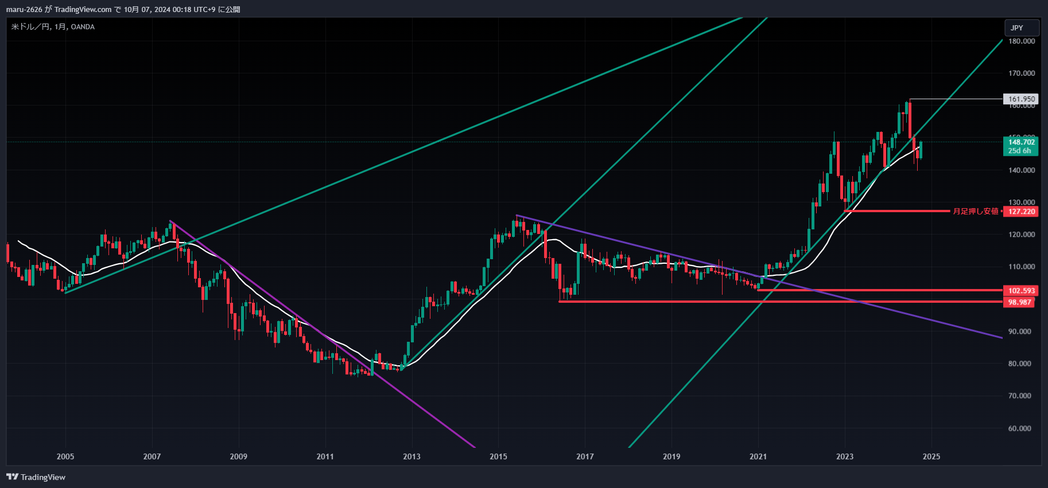This screenshot has height=488, width=1048.
Task: Select the current price label 148.702
Action: (x=1020, y=142)
